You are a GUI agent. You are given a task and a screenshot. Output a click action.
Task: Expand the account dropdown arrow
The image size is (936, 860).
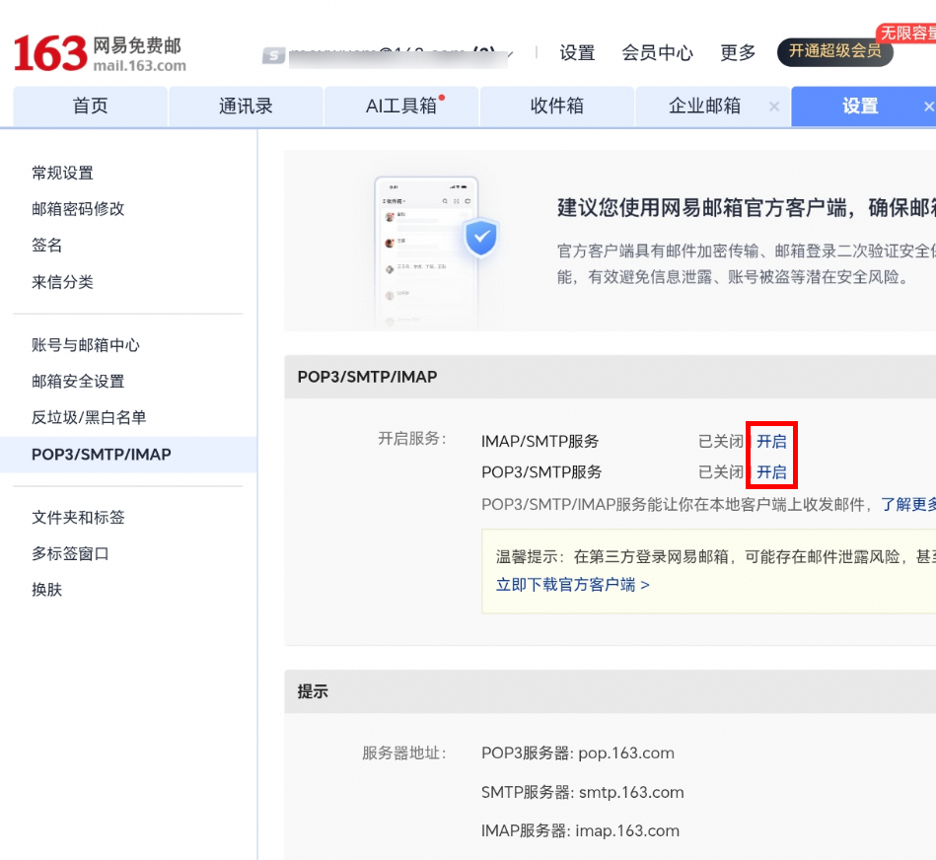pyautogui.click(x=510, y=54)
